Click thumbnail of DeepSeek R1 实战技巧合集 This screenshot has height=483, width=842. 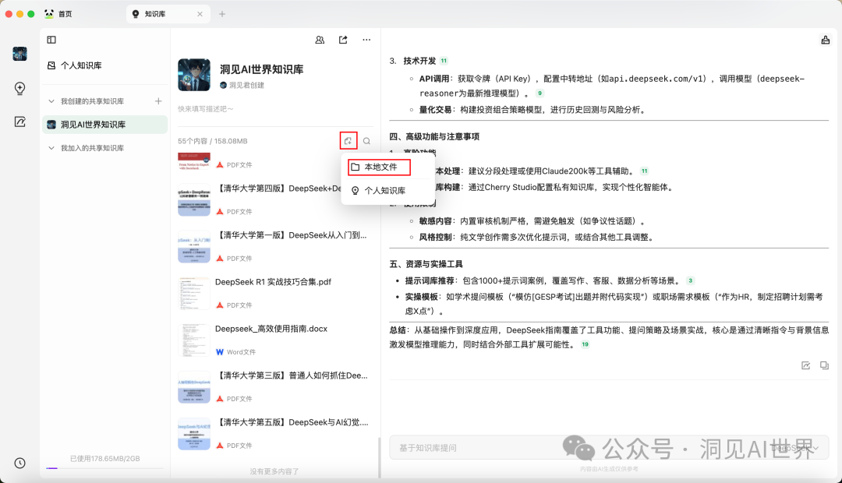click(x=194, y=294)
